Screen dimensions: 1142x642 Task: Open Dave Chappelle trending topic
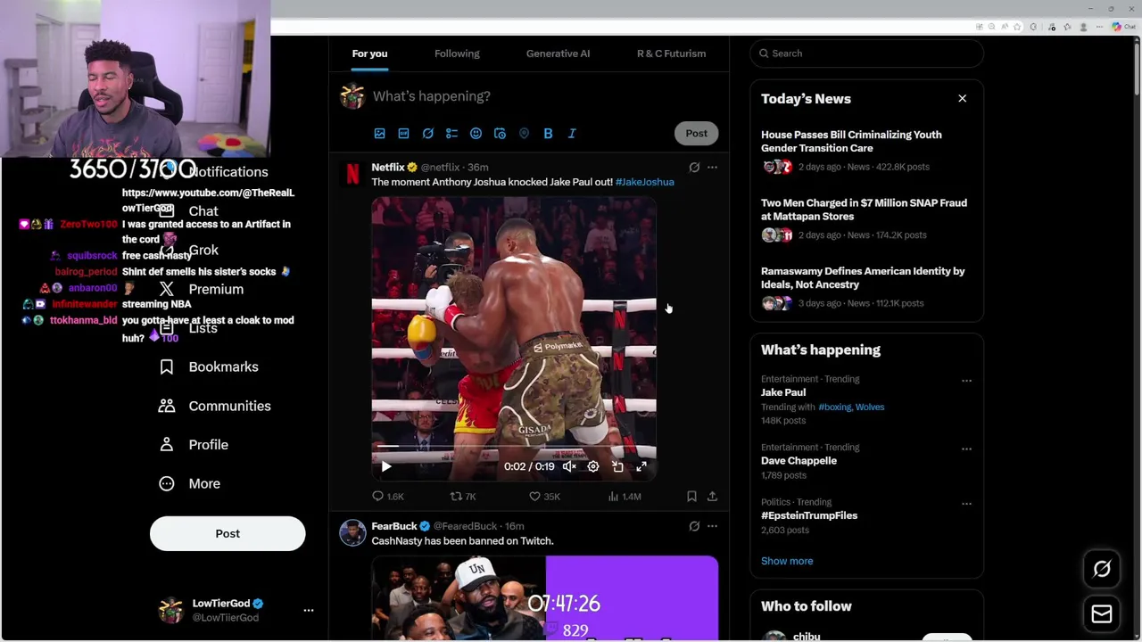point(799,461)
